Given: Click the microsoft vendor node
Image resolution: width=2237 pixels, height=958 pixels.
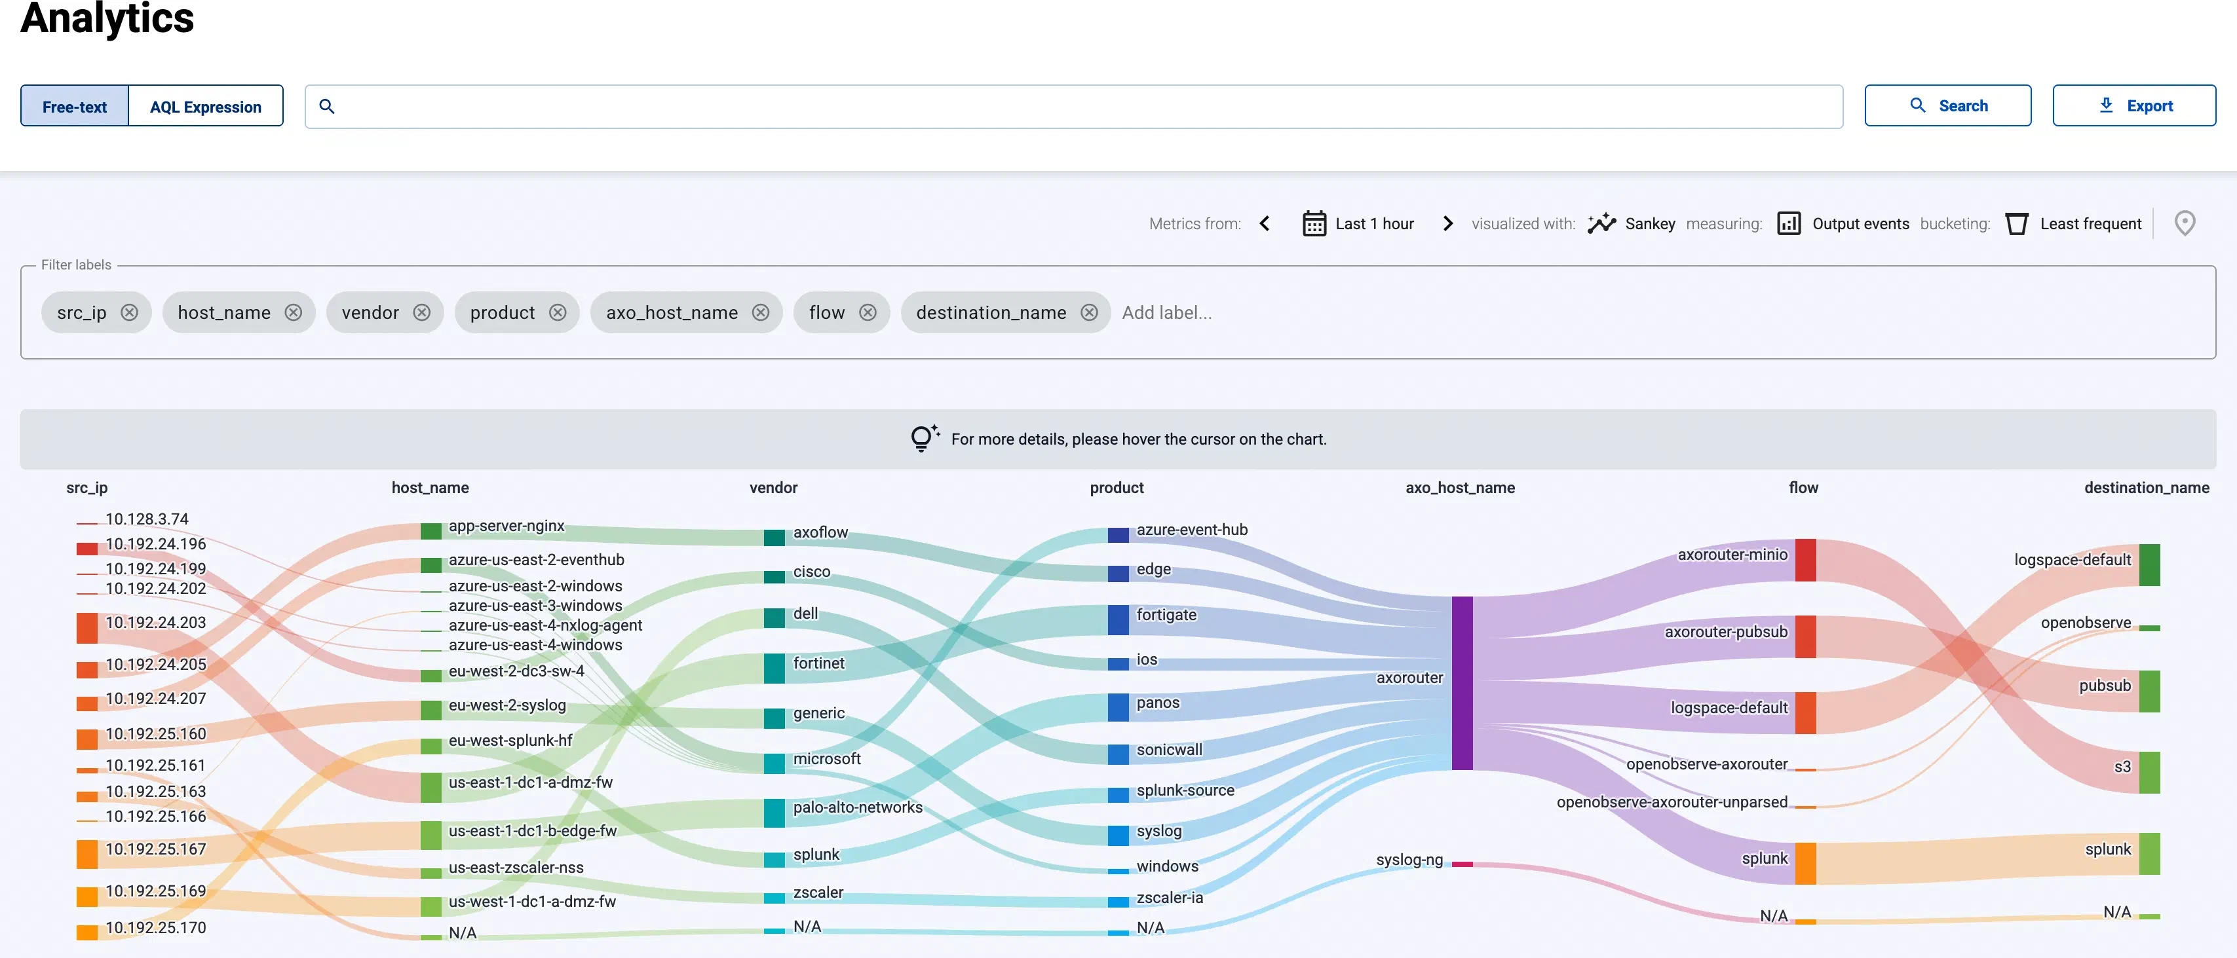Looking at the screenshot, I should point(774,764).
